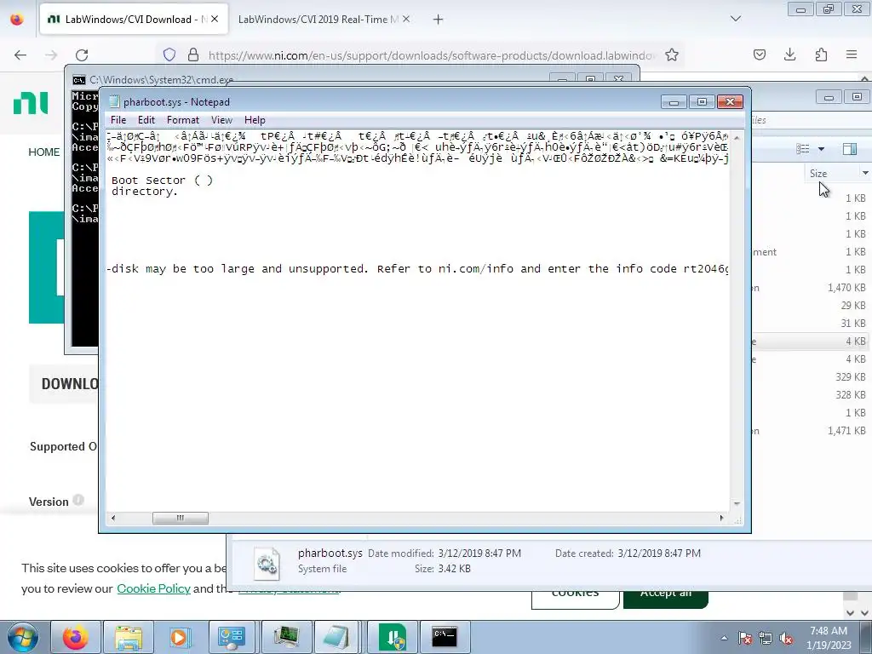Maximize the Notepad window

(x=702, y=102)
